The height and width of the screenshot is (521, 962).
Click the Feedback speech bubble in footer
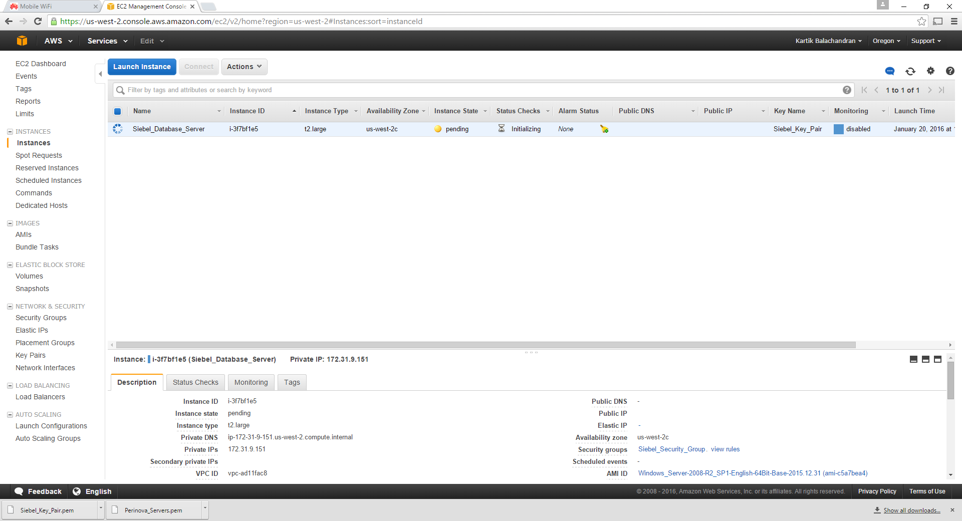[19, 491]
